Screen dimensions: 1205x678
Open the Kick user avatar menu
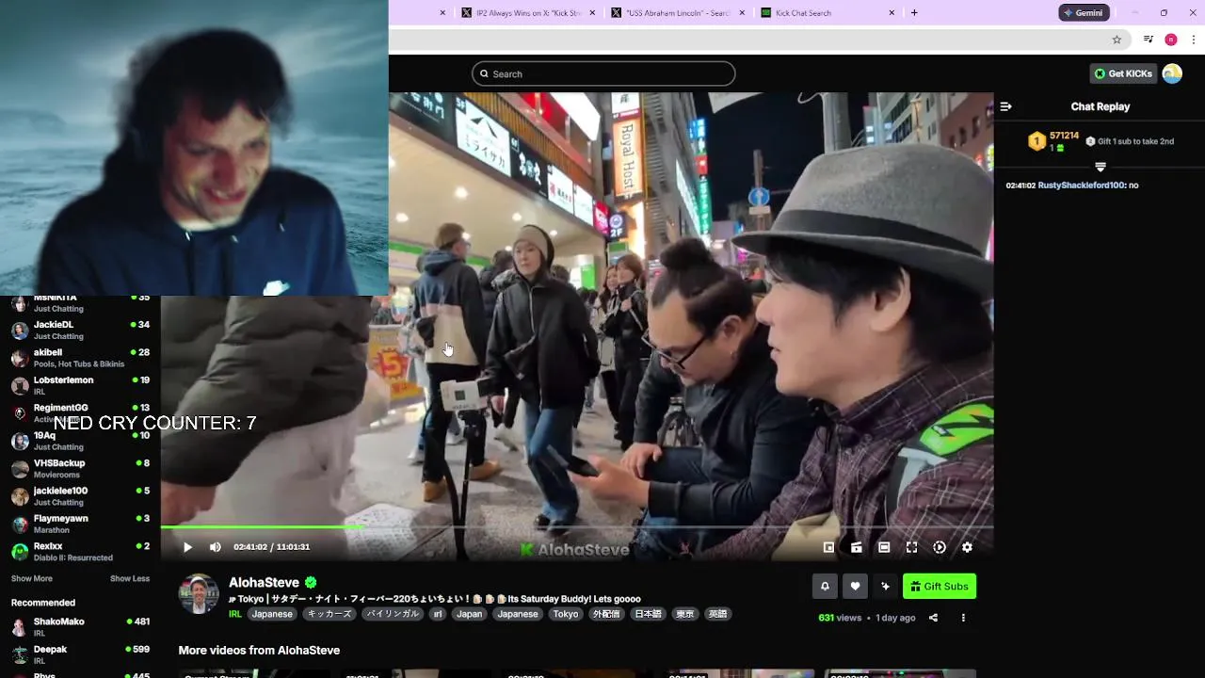(1172, 73)
